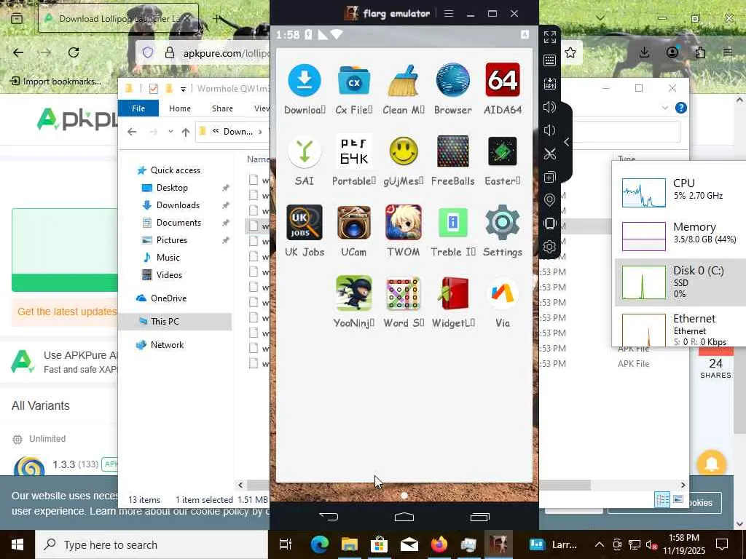Open the emulator location pin tool
Image resolution: width=746 pixels, height=559 pixels.
pyautogui.click(x=549, y=200)
